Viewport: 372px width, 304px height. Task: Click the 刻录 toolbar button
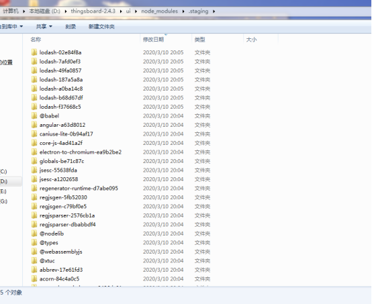coord(71,26)
